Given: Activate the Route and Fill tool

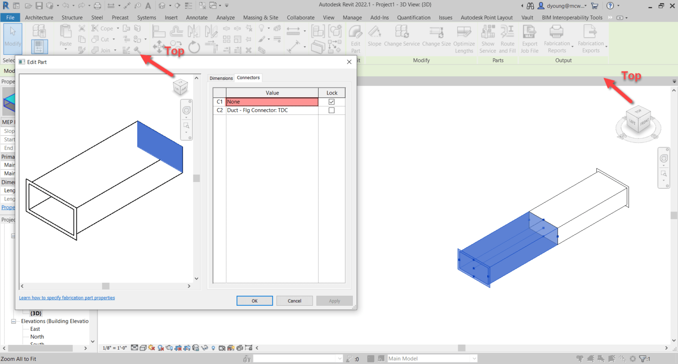Looking at the screenshot, I should tap(508, 38).
